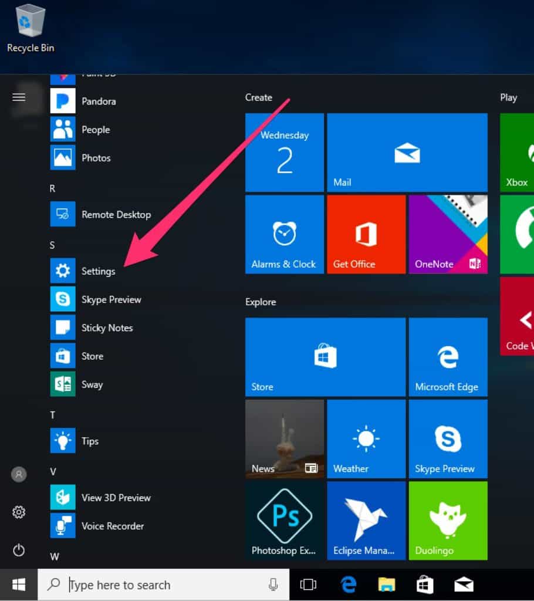The height and width of the screenshot is (601, 534).
Task: Open the Photoshop Express tile
Action: click(285, 521)
